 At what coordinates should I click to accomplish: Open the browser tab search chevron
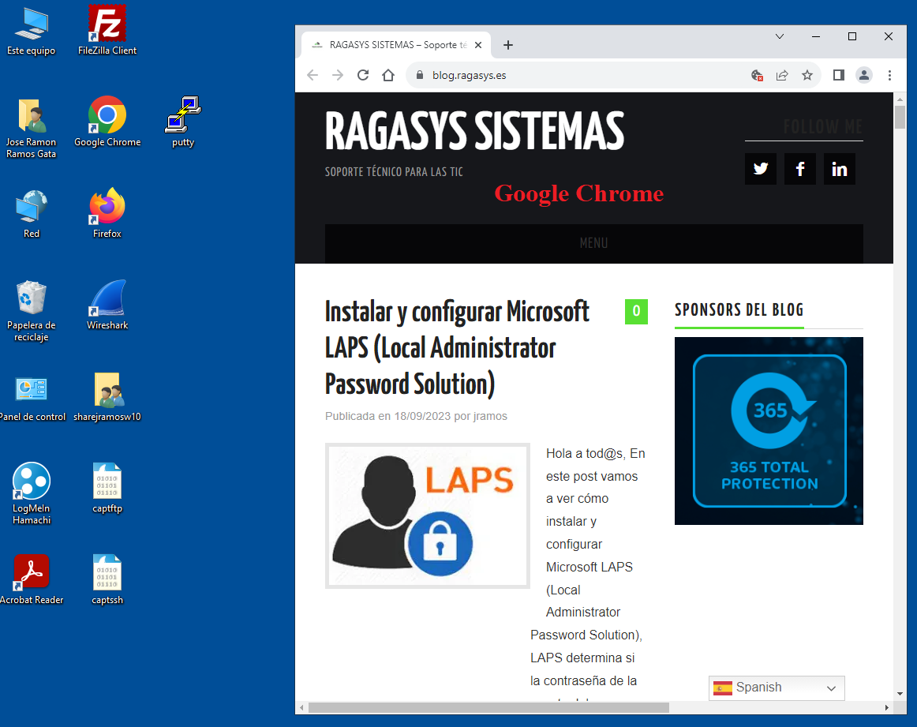[x=780, y=36]
